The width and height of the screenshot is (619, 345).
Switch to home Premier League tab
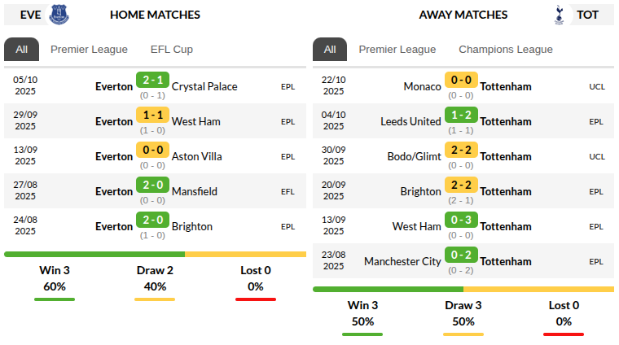[x=89, y=49]
